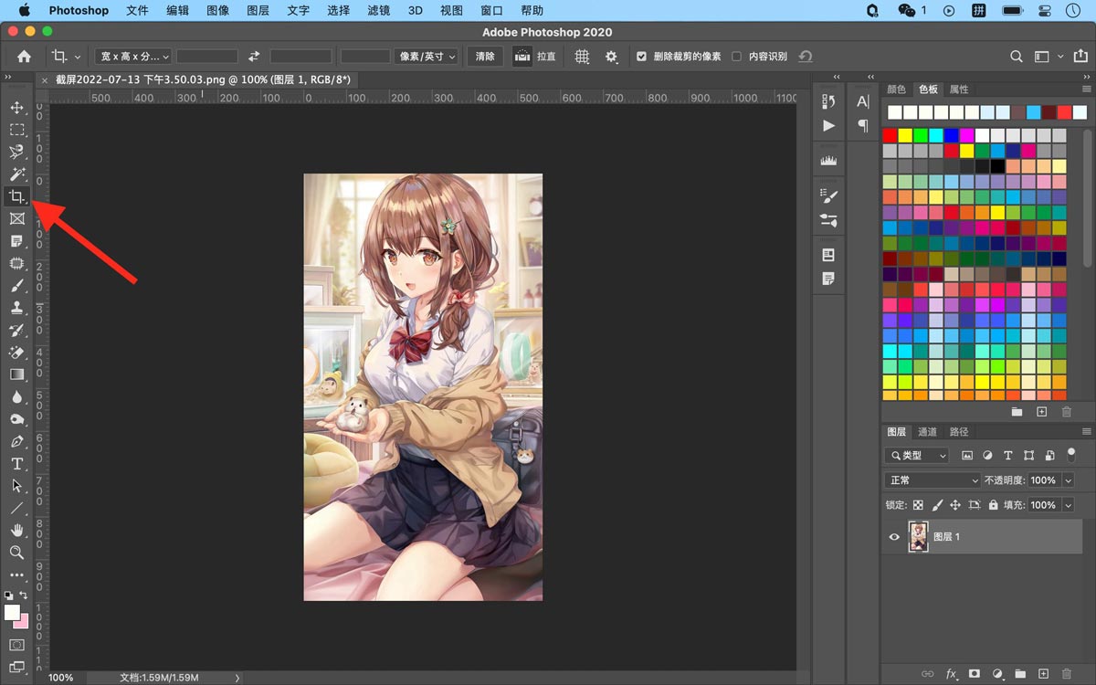The height and width of the screenshot is (685, 1096).
Task: Click the 清除 button
Action: point(486,57)
